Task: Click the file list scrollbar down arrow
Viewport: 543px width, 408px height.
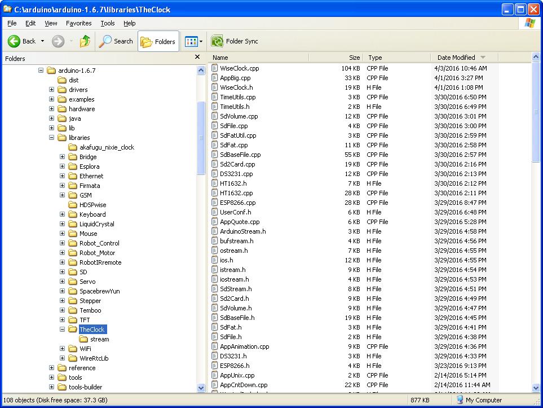Action: [x=536, y=388]
